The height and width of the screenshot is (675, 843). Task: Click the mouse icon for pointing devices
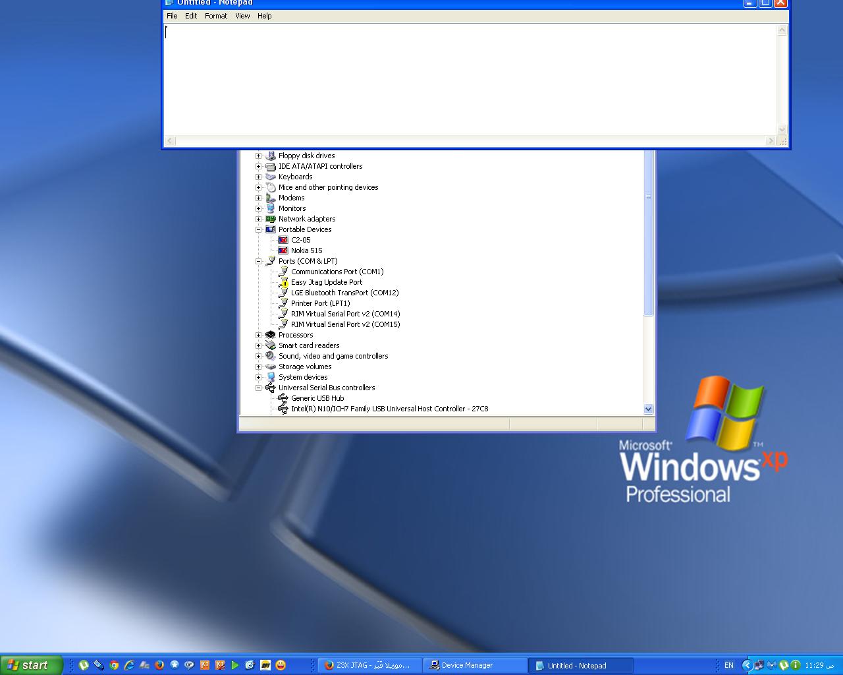click(270, 187)
